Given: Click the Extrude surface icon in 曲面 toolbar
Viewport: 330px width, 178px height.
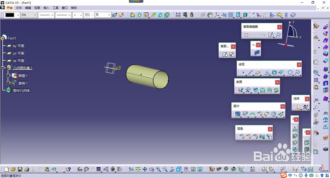Looking at the screenshot, I should 240,90.
